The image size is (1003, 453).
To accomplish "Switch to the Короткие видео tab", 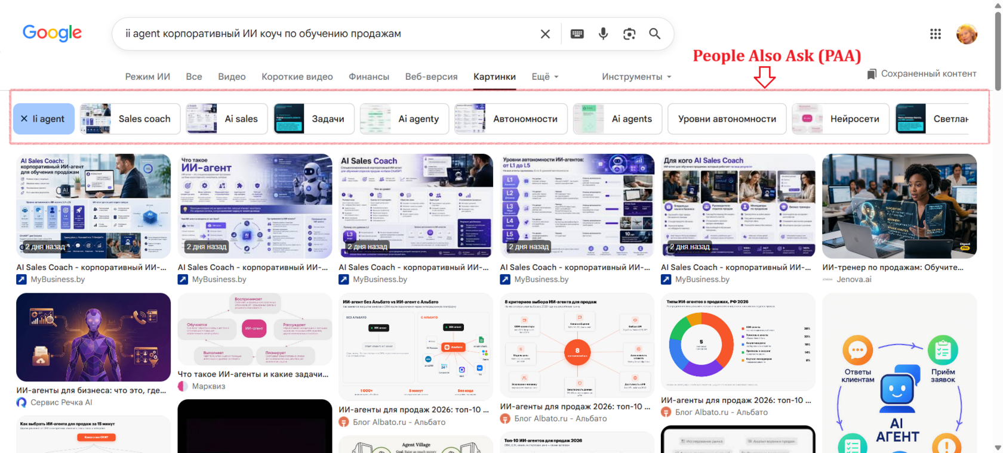I will coord(297,77).
